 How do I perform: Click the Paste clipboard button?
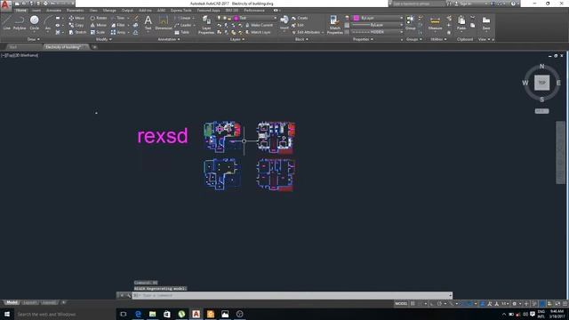coord(461,22)
